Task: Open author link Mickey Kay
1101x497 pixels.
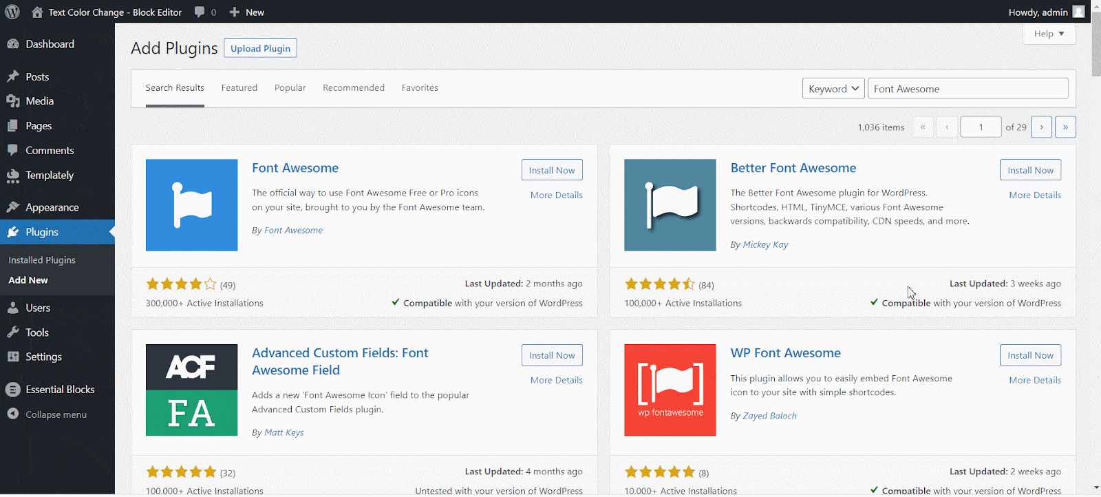Action: [765, 244]
